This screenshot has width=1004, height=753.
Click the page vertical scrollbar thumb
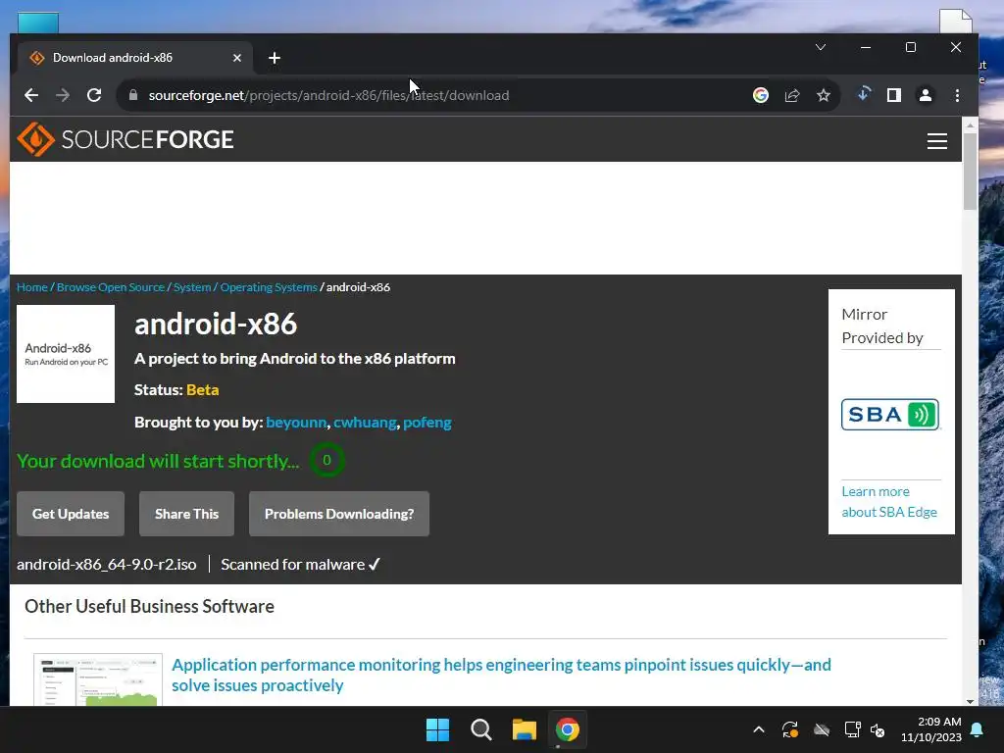[970, 171]
